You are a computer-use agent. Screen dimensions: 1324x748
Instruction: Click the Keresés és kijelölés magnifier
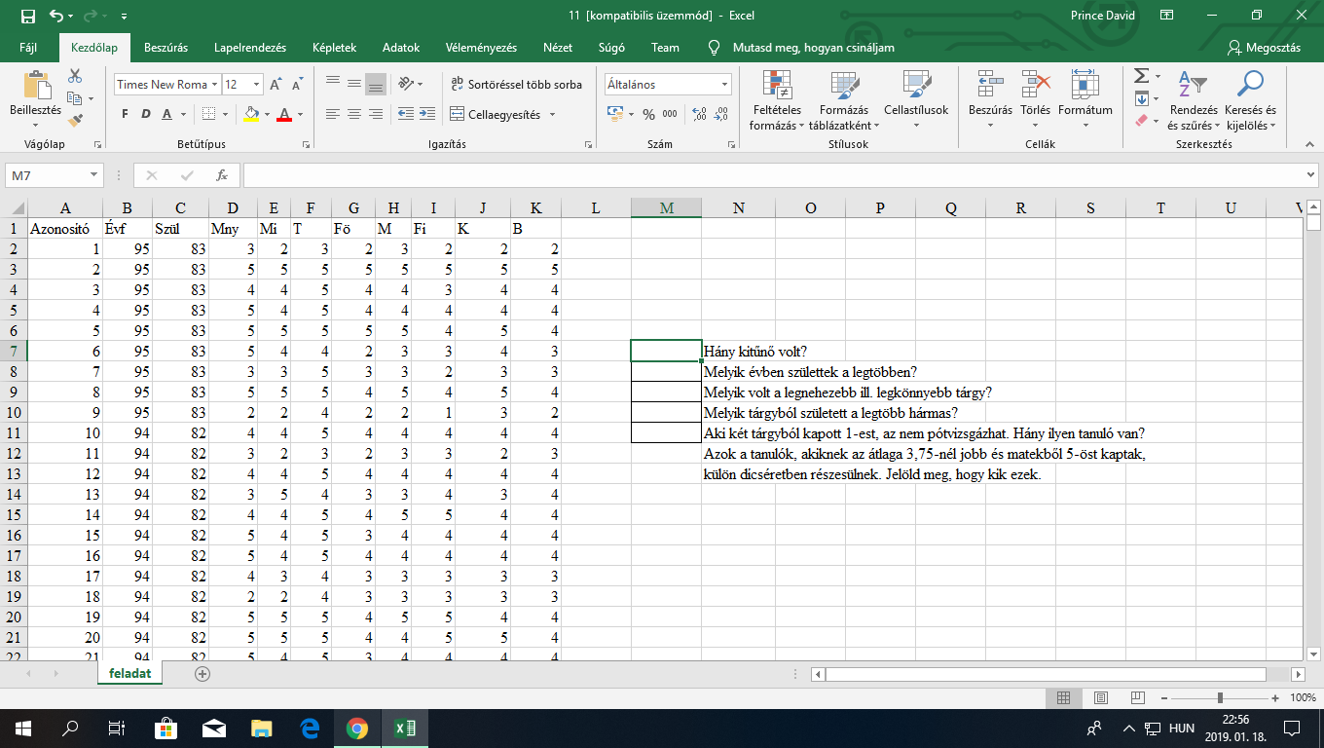[1249, 101]
